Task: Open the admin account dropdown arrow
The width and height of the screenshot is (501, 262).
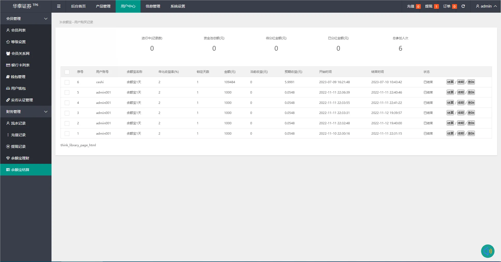Action: (495, 6)
